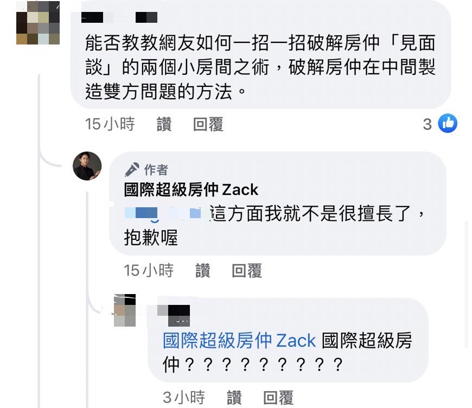Click the 作者 label beside the microphone
The height and width of the screenshot is (408, 472).
156,169
